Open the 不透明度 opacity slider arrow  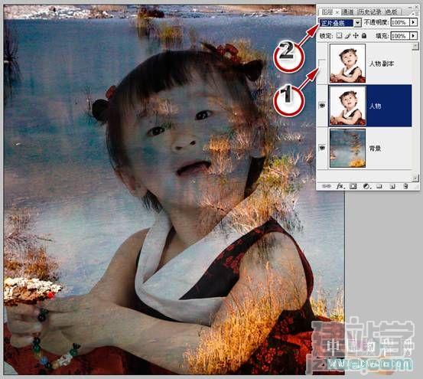[413, 22]
